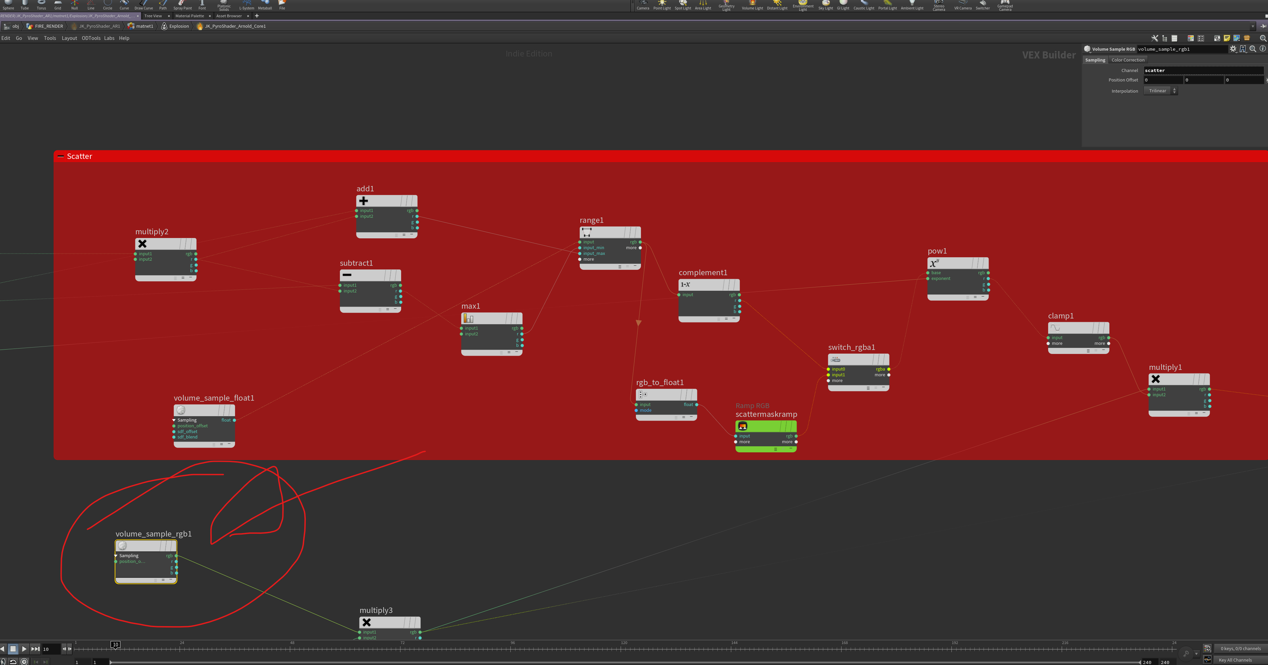Toggle the loop playback button
The width and height of the screenshot is (1268, 665).
point(13,662)
